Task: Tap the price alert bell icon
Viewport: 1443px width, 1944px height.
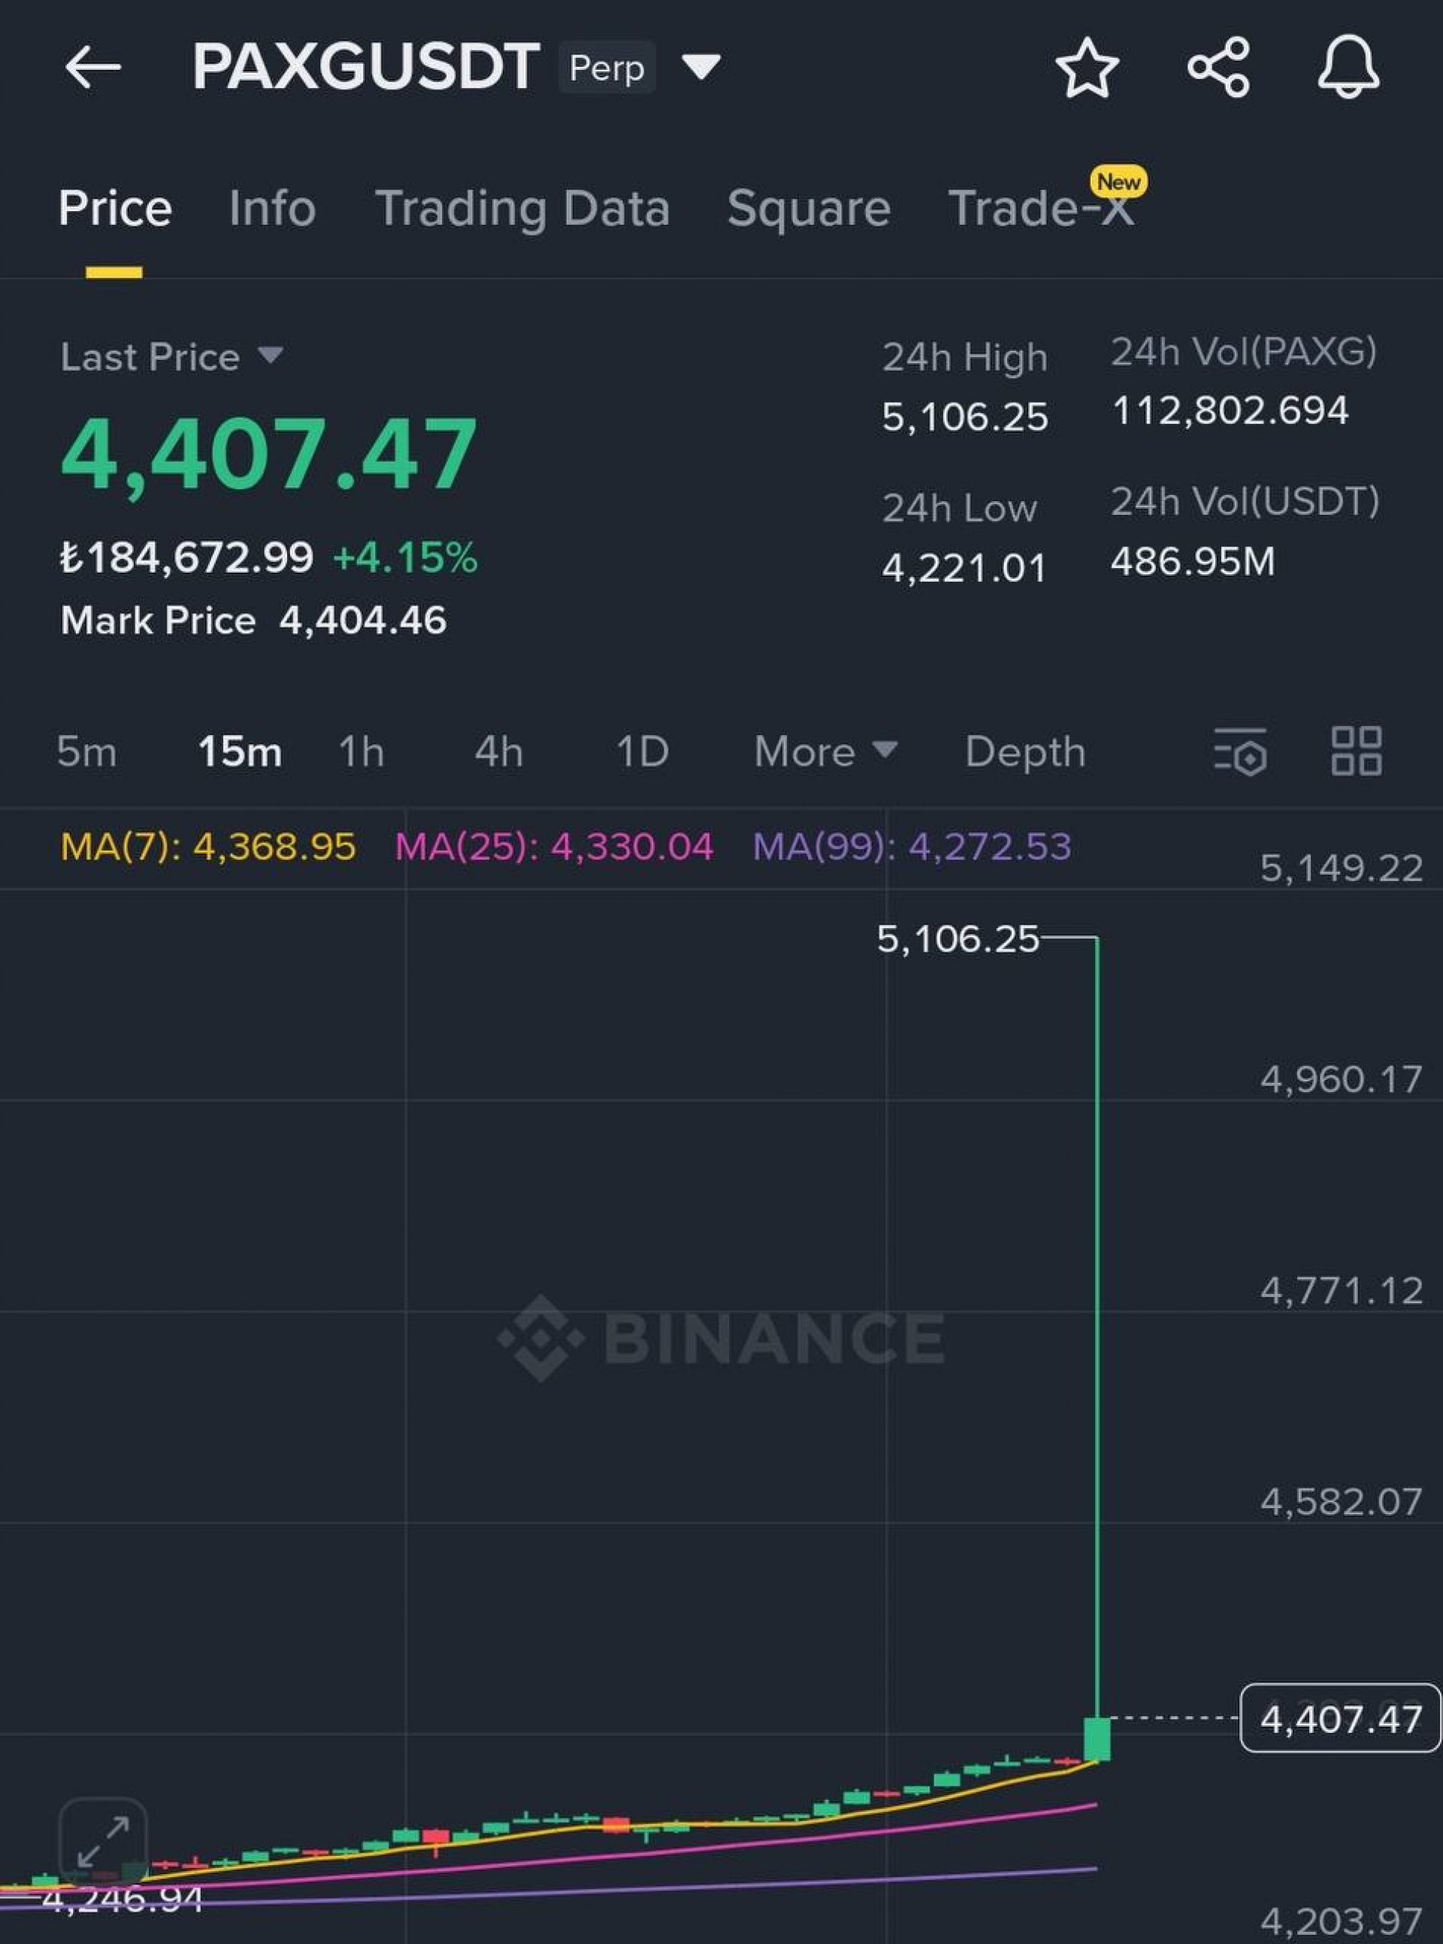Action: coord(1348,67)
